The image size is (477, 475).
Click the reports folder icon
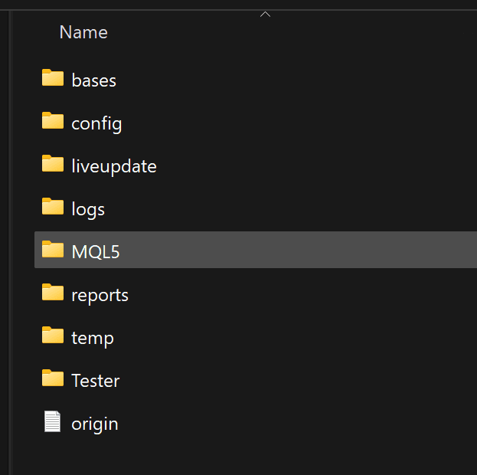pos(53,293)
